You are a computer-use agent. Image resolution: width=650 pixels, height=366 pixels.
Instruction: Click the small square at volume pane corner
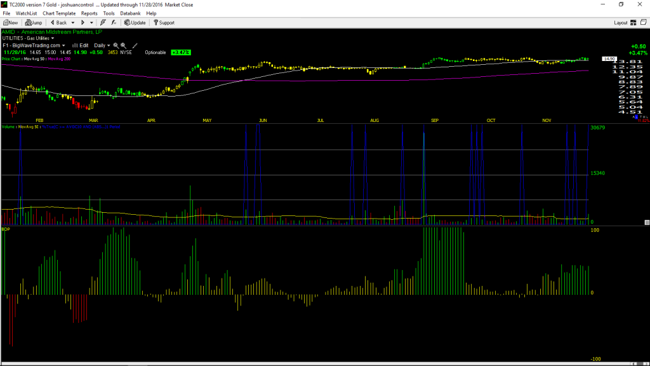(x=647, y=222)
